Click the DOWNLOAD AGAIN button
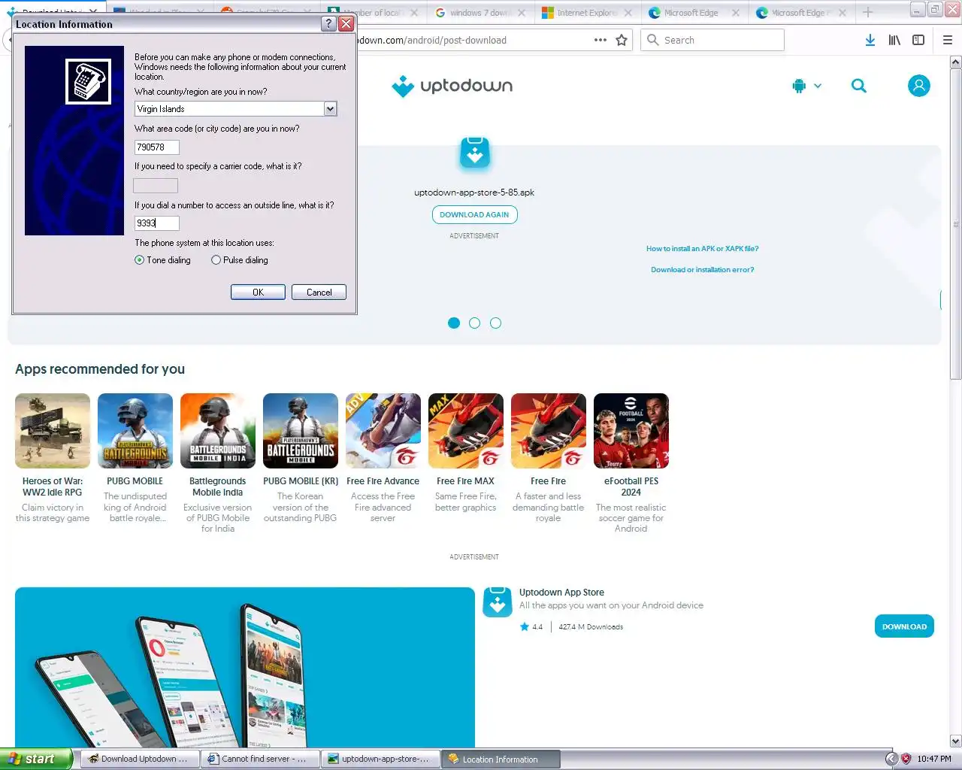Image resolution: width=962 pixels, height=770 pixels. (x=474, y=214)
